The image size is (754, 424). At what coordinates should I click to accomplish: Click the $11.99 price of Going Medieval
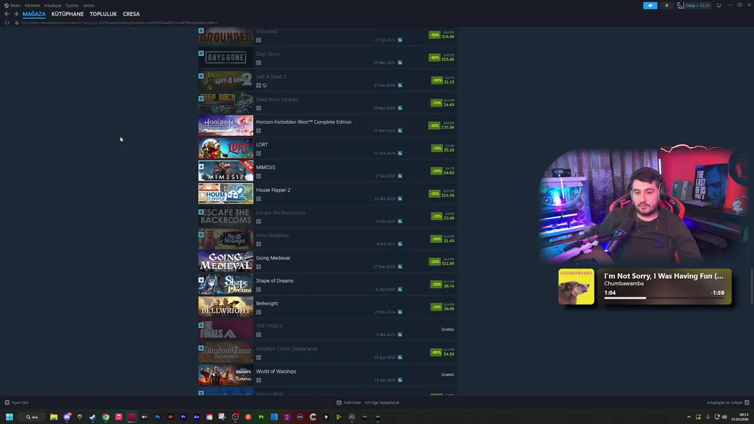(448, 264)
